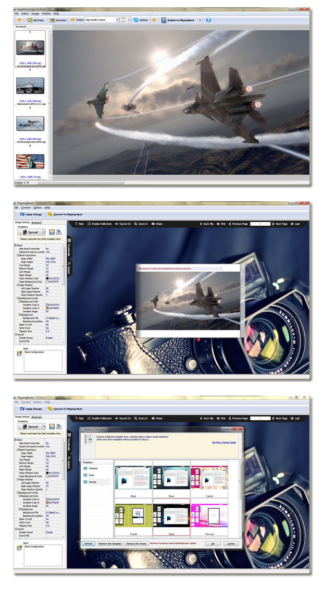Open Thumbnails side tab in flipbook preview window
This screenshot has height=610, width=323.
[x=69, y=247]
